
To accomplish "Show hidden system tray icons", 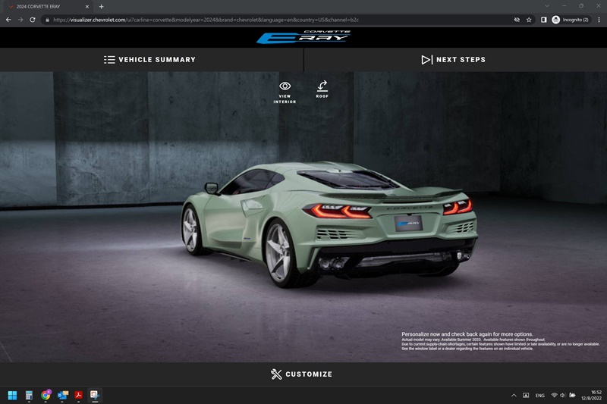I will 514,395.
